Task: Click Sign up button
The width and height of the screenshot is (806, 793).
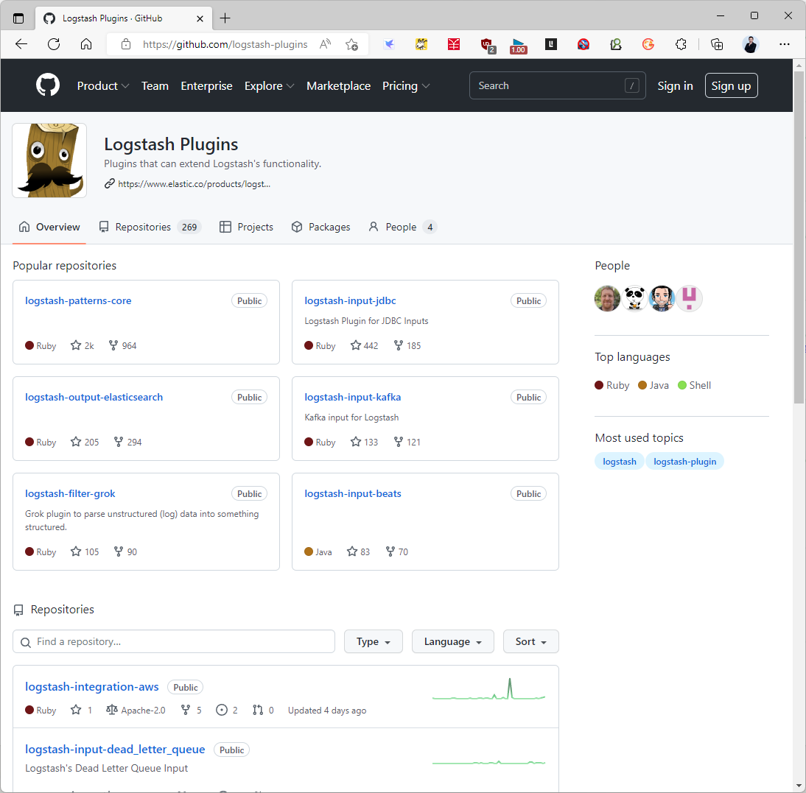Action: [x=731, y=85]
